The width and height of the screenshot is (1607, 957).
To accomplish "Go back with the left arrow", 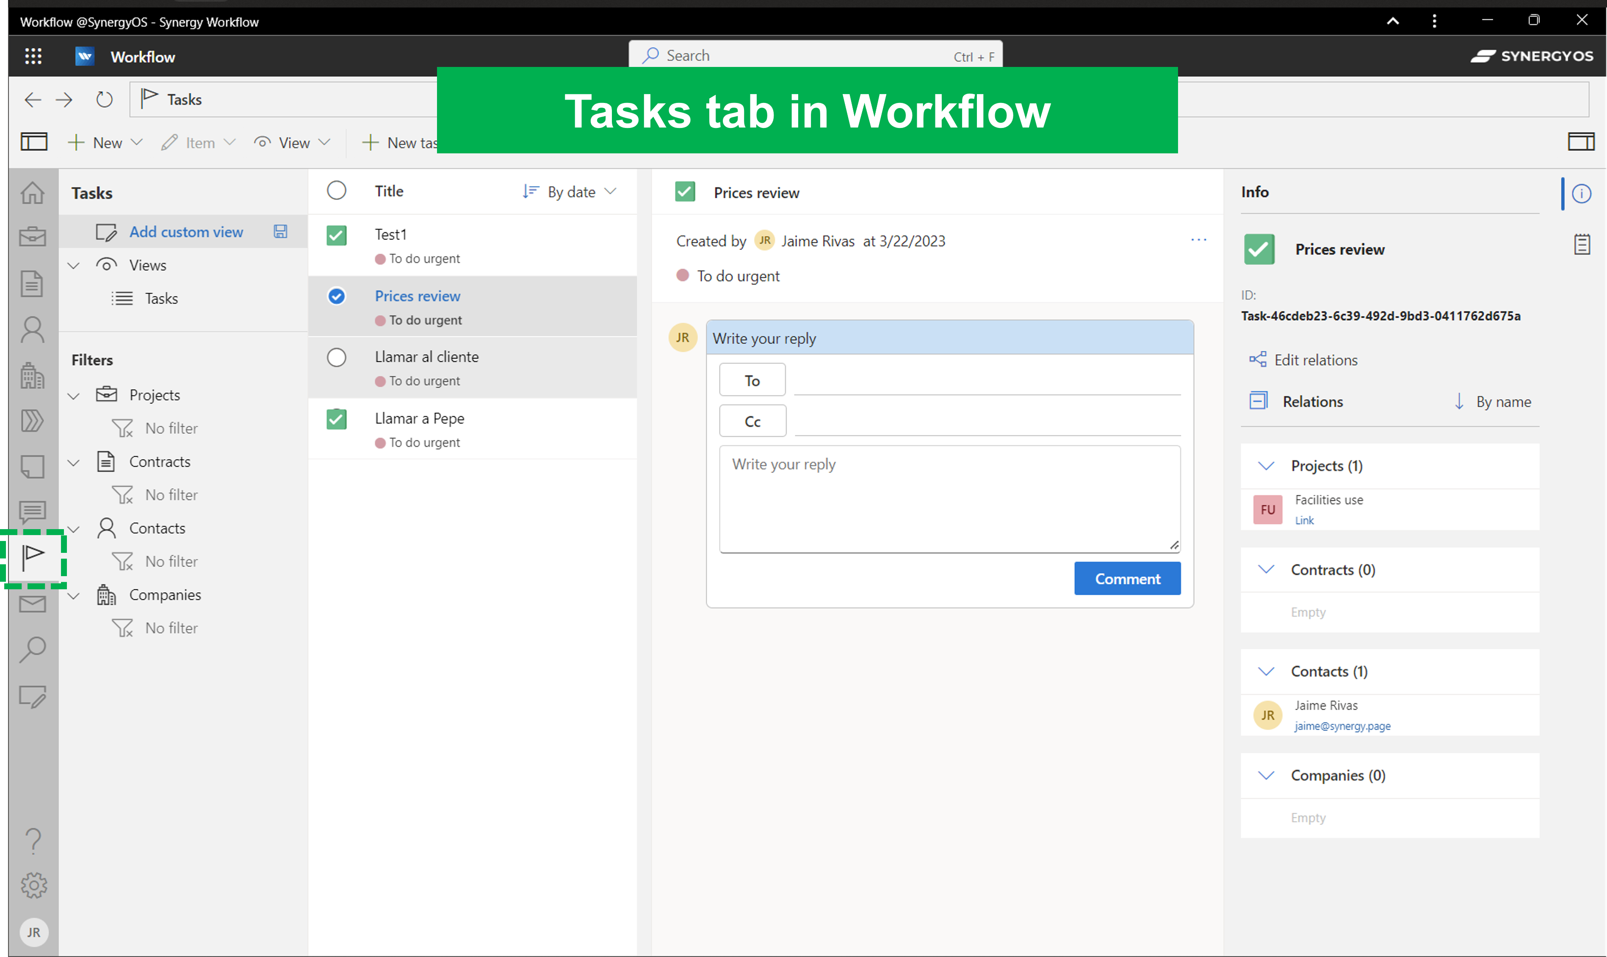I will pyautogui.click(x=32, y=99).
